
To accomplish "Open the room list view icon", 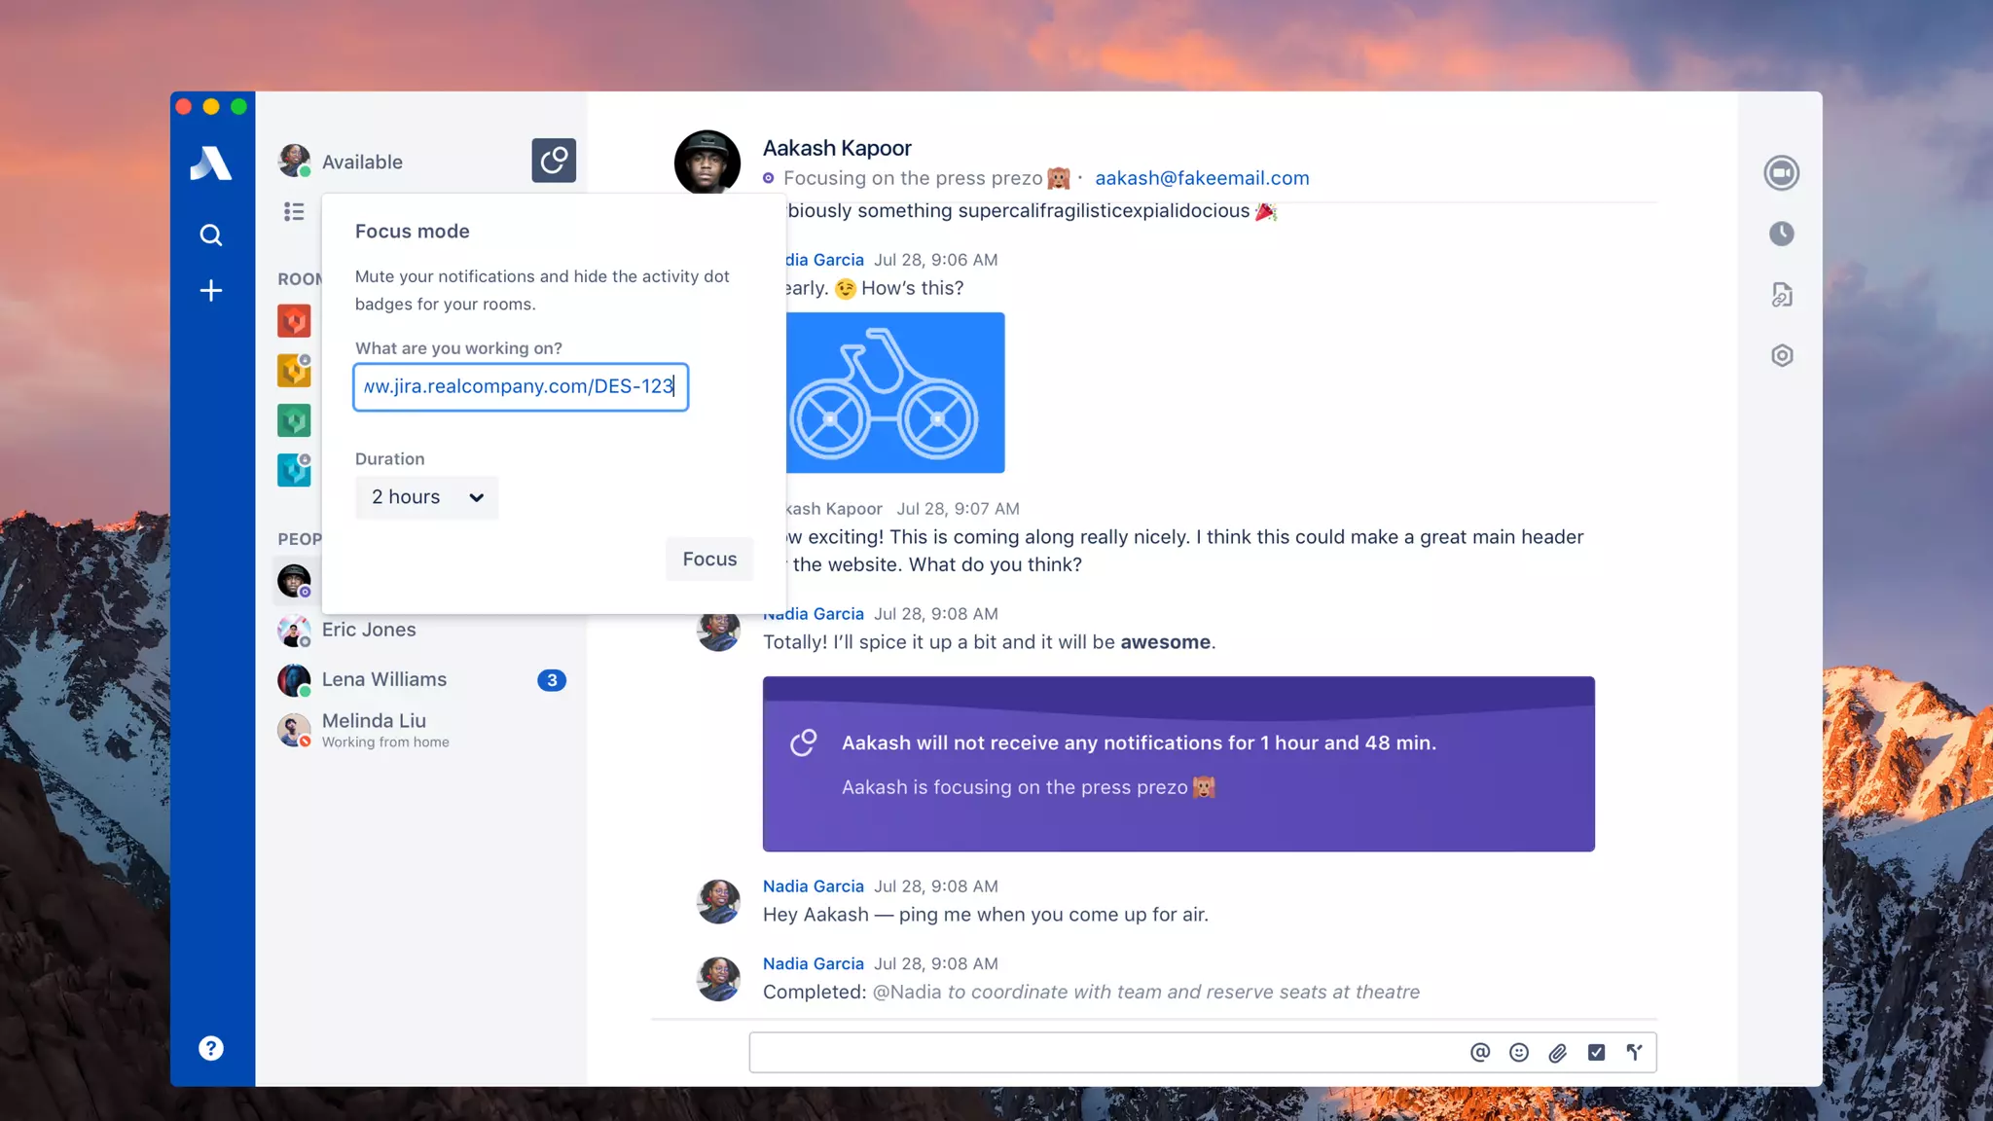I will (x=294, y=211).
